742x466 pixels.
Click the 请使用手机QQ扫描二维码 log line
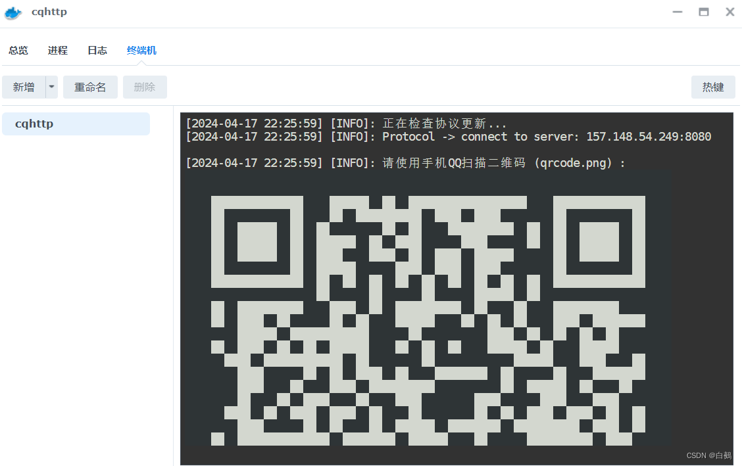pos(406,163)
